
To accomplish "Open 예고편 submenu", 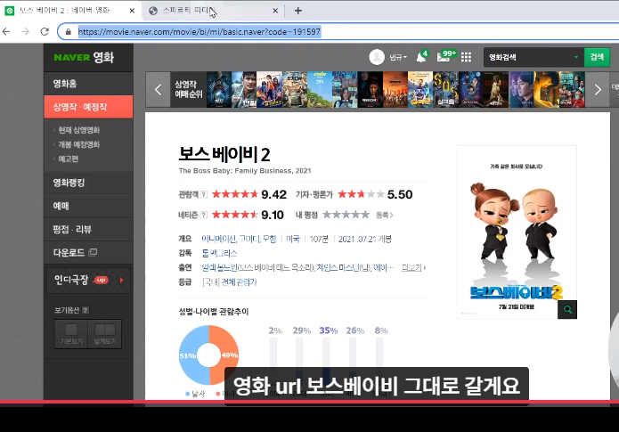I will pos(69,159).
